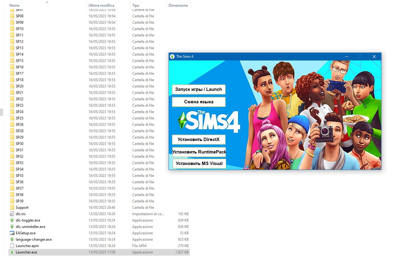
Task: Sort by the Ultima modifica column
Action: pos(101,5)
